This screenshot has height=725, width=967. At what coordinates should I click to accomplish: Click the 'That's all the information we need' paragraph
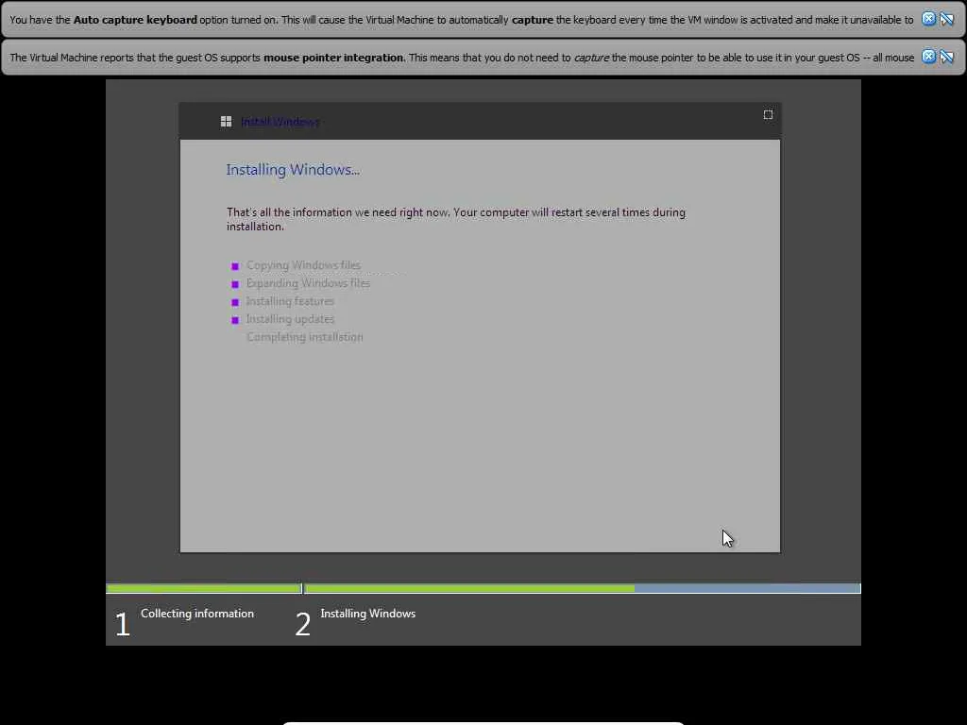[x=456, y=219]
